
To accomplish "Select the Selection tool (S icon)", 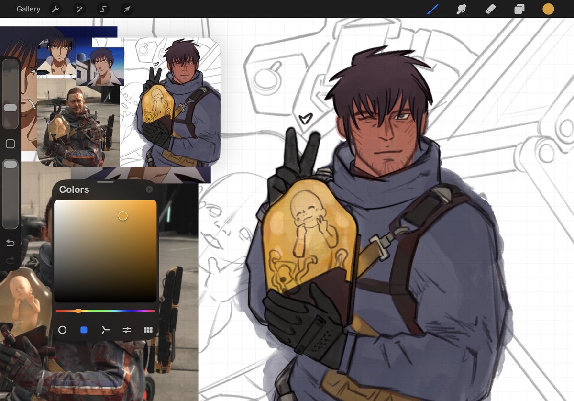I will (103, 9).
